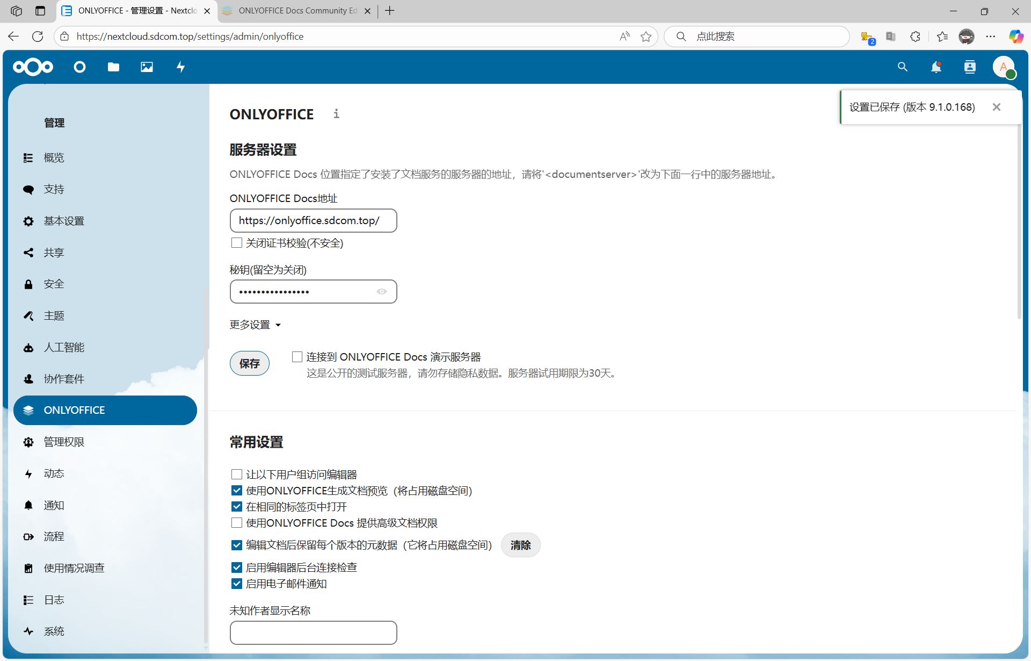Open the Files folder icon in header
Screen dimensions: 1031x661
click(x=113, y=67)
